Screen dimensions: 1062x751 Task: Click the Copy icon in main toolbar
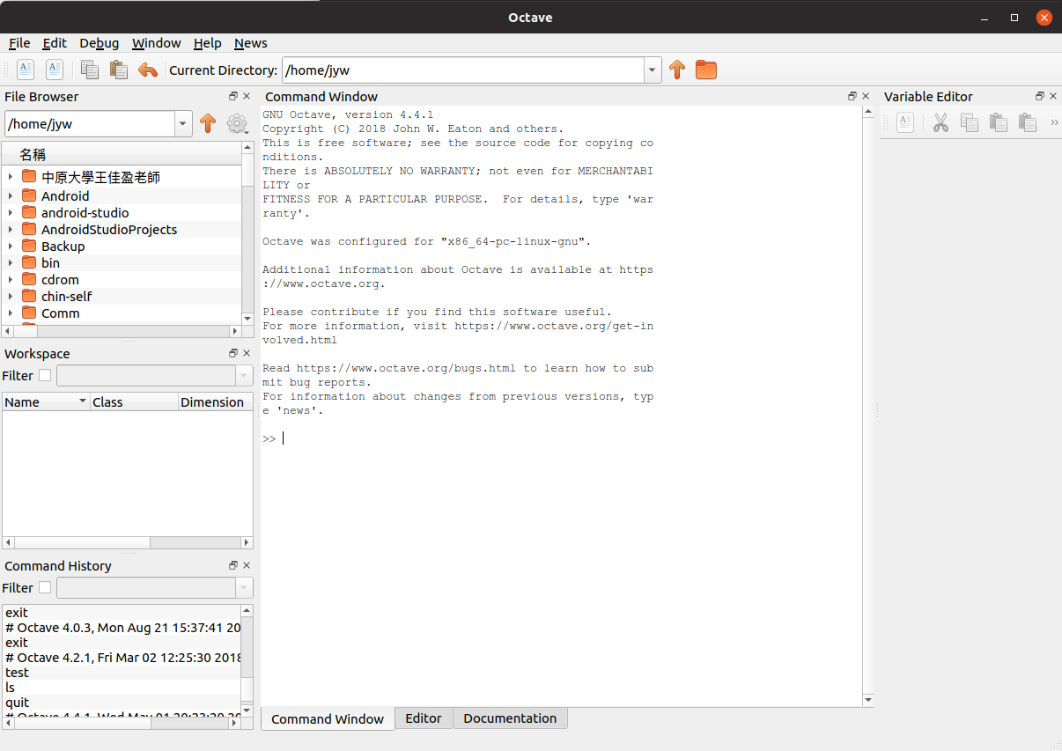pos(89,70)
